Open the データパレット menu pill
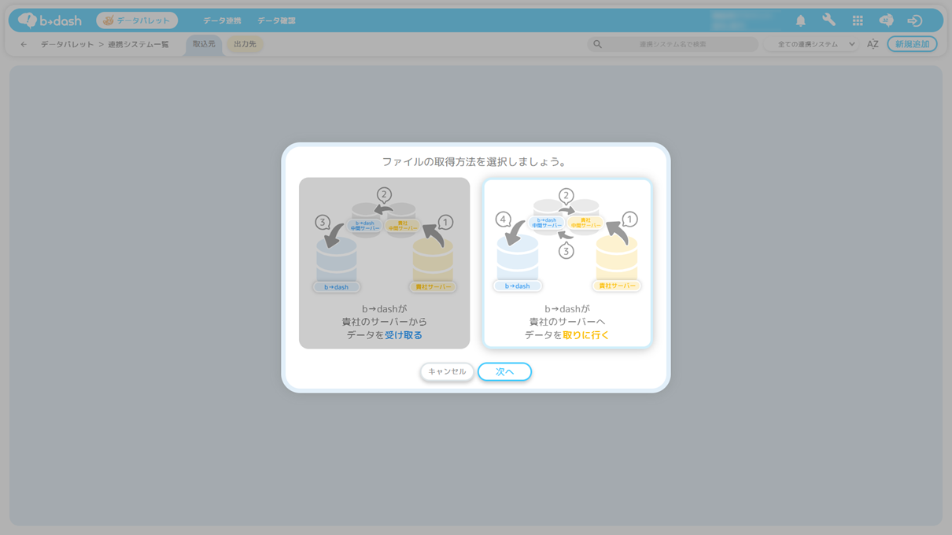The width and height of the screenshot is (952, 535). click(x=137, y=20)
